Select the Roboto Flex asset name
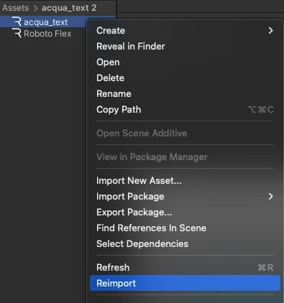This screenshot has height=303, width=284. point(47,34)
